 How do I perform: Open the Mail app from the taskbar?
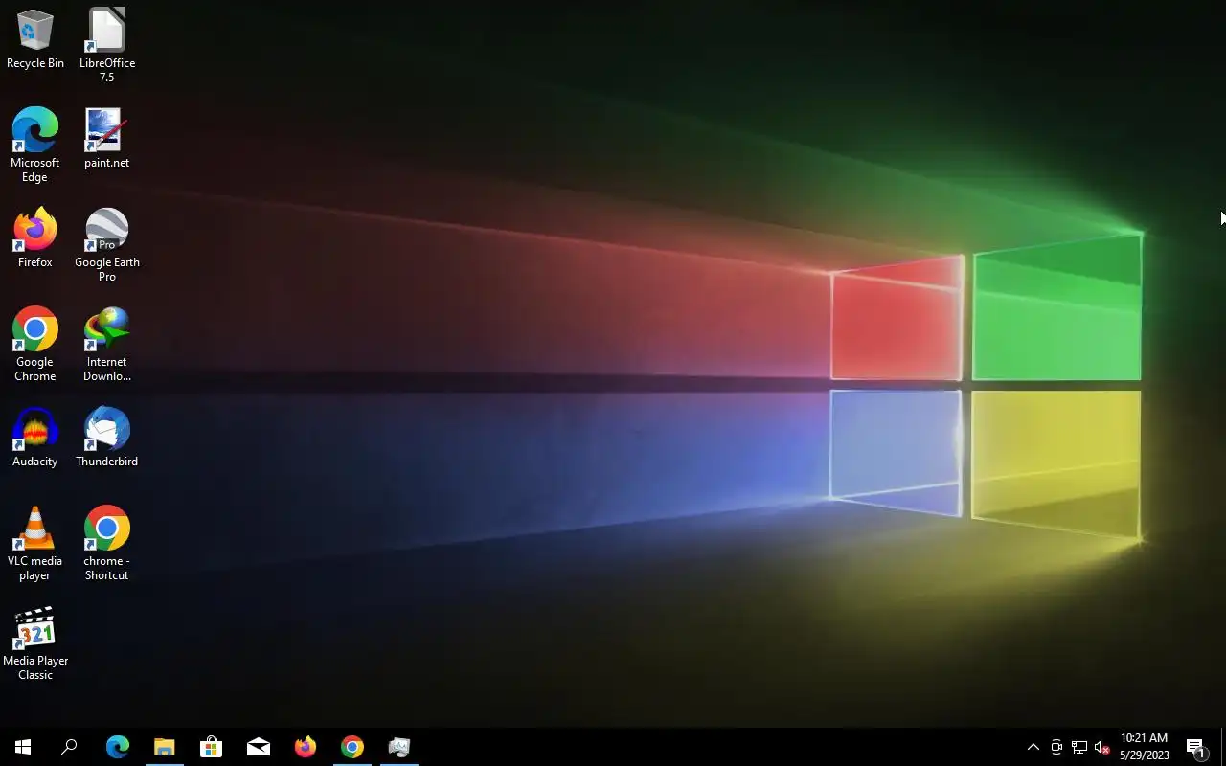coord(259,747)
